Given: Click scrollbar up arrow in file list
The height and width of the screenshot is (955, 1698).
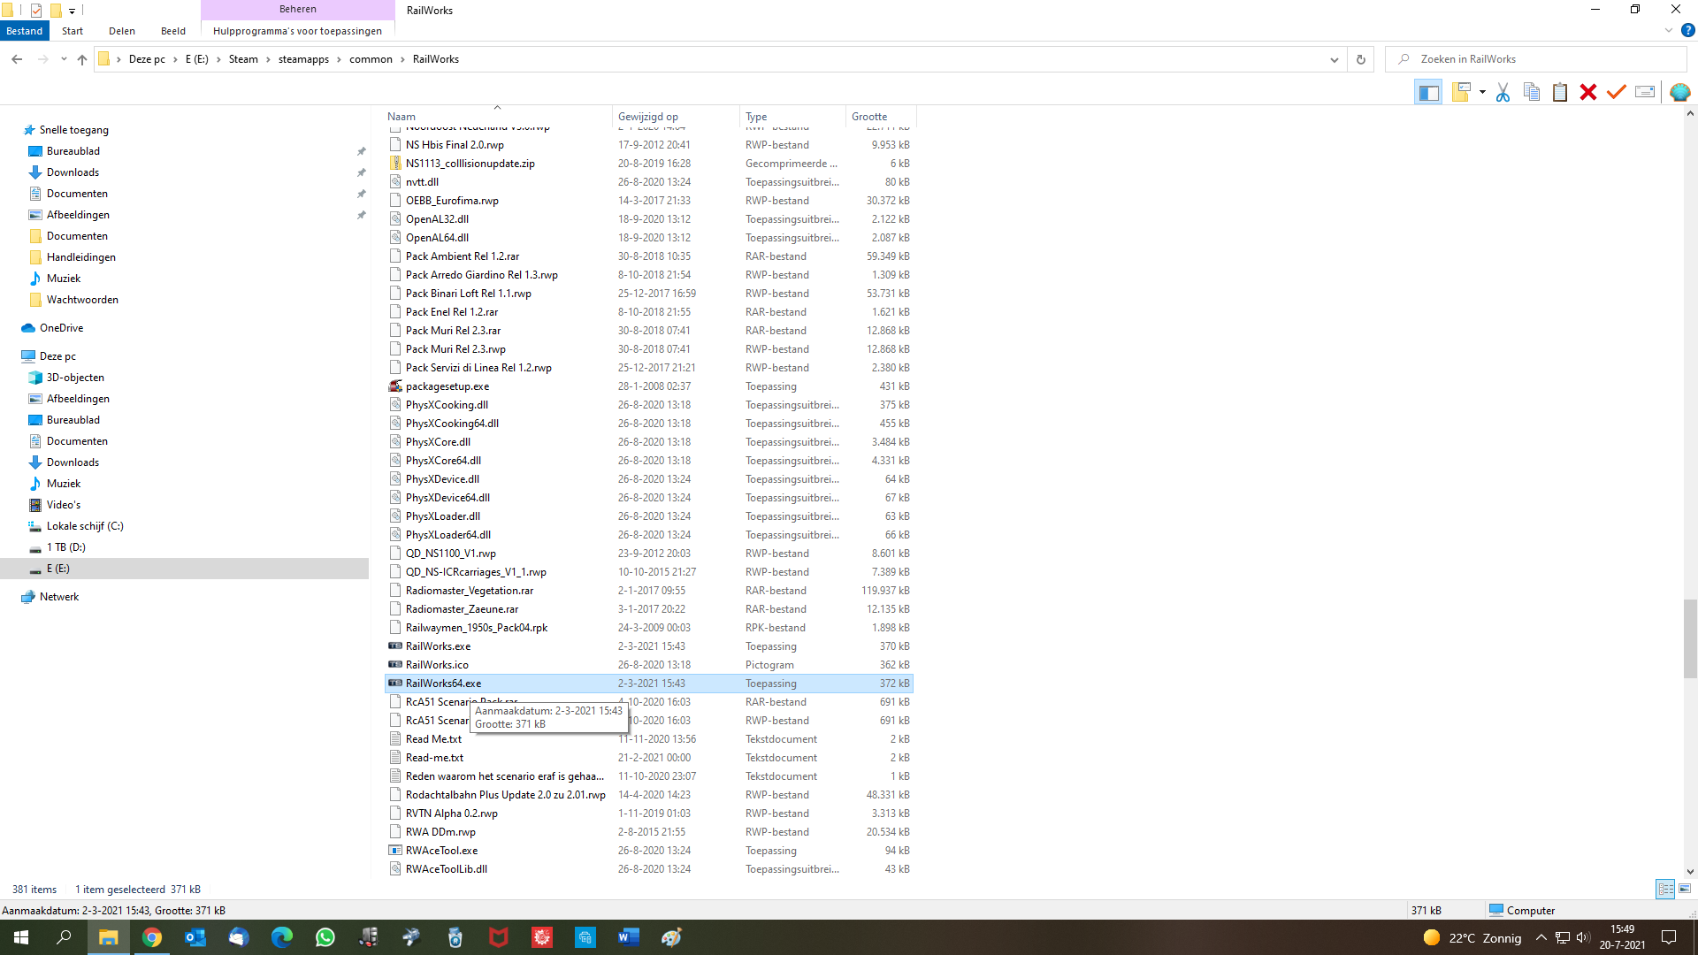Looking at the screenshot, I should point(1690,114).
